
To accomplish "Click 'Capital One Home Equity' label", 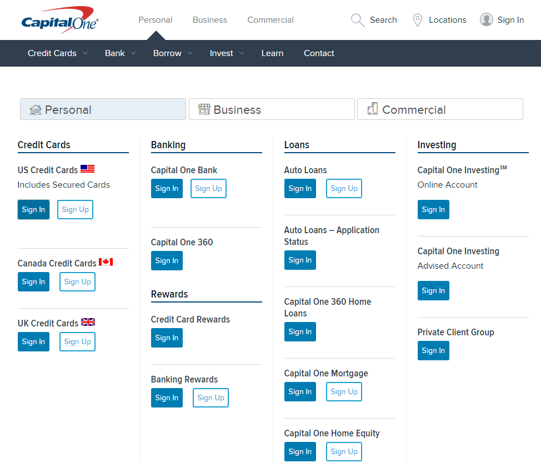I will pos(332,434).
